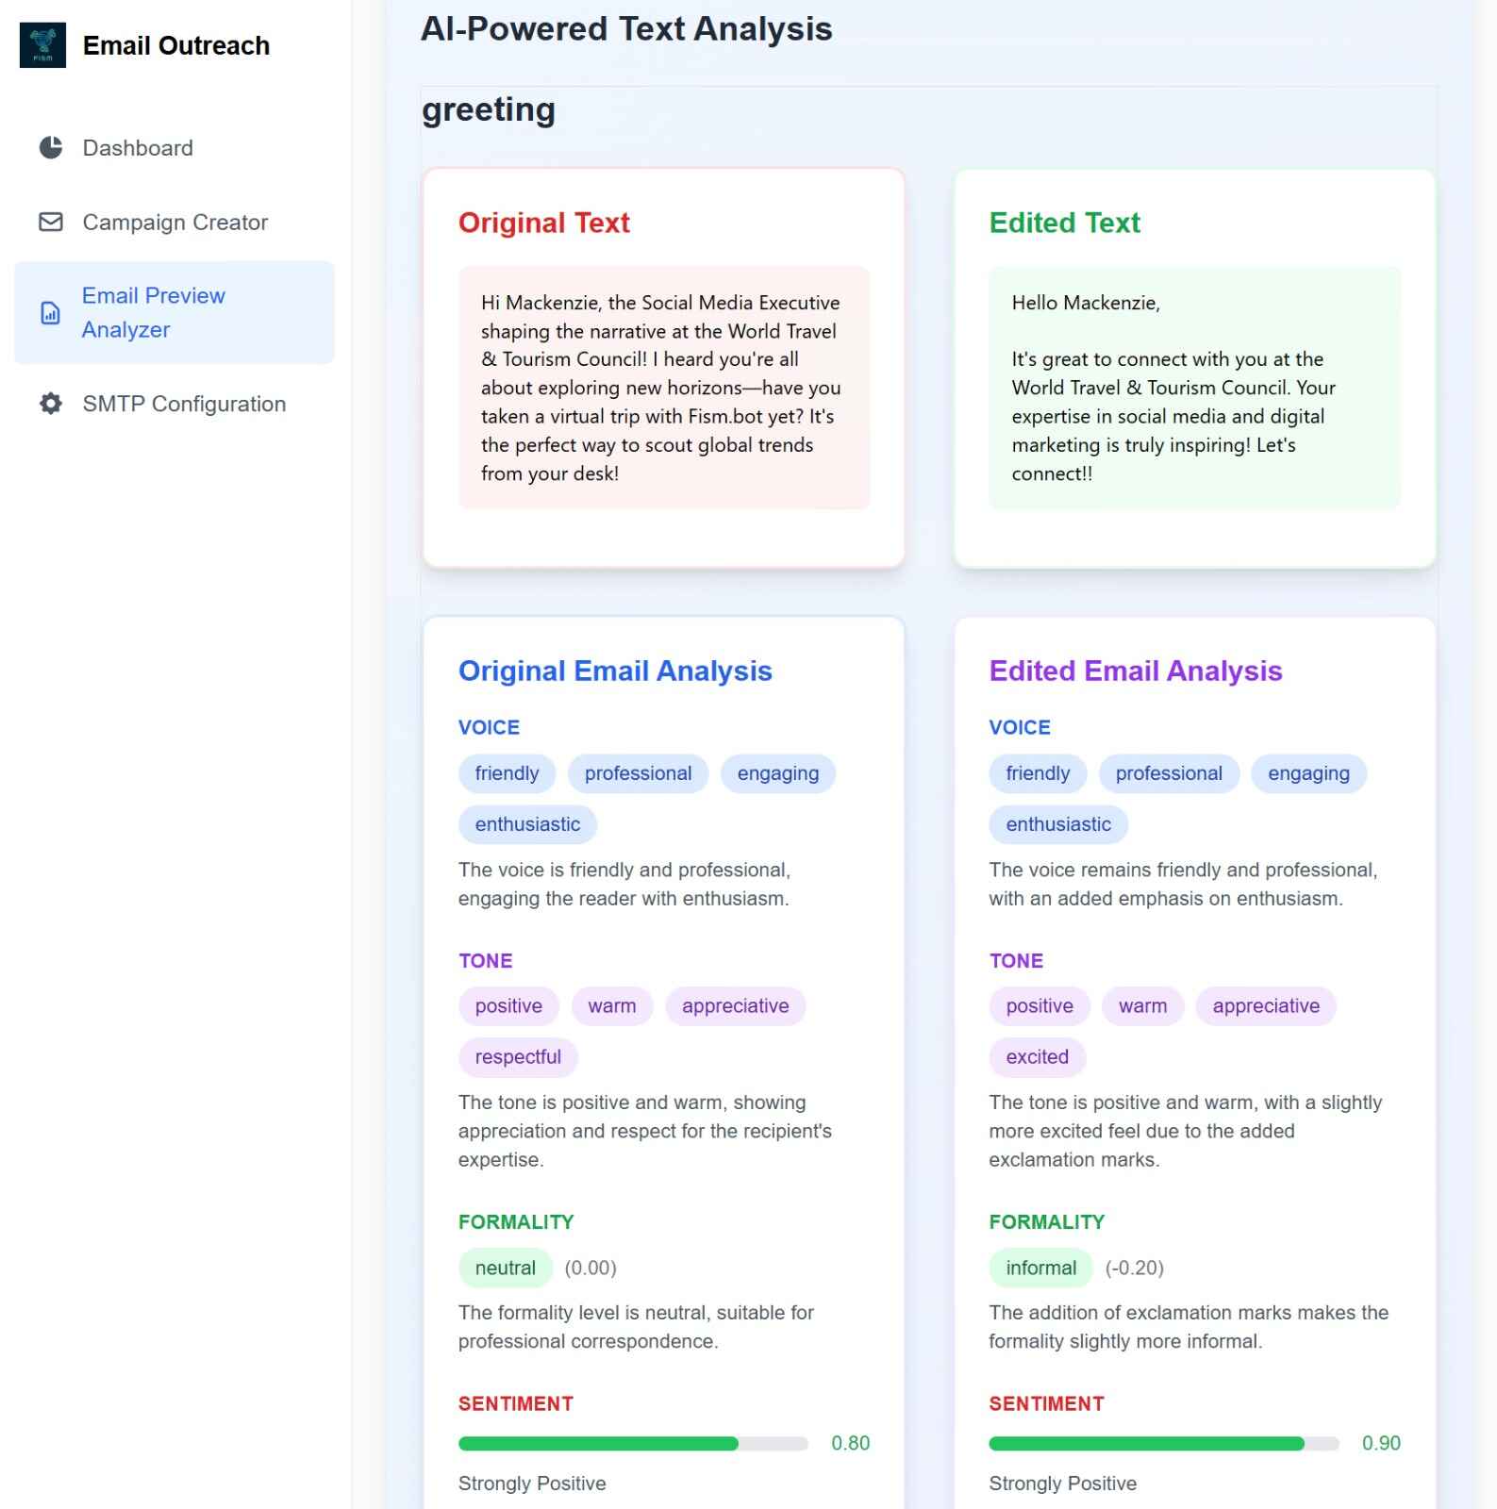Click the SMTP Configuration gear icon
1497x1509 pixels.
[51, 404]
